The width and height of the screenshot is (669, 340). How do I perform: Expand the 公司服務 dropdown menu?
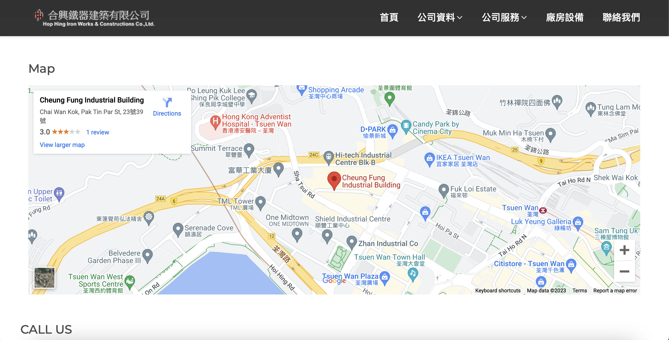pyautogui.click(x=504, y=18)
